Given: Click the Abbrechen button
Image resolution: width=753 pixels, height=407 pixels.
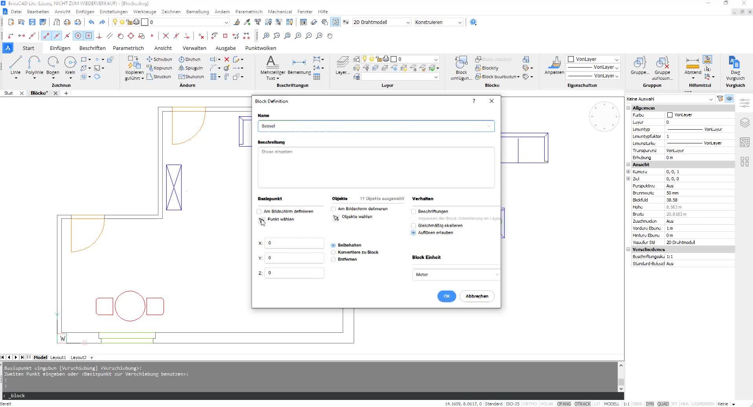Looking at the screenshot, I should coord(477,296).
